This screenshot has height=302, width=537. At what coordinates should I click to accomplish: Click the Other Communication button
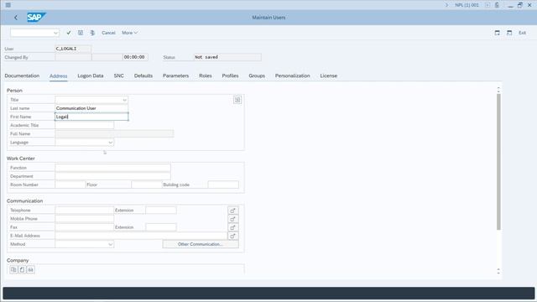(201, 244)
